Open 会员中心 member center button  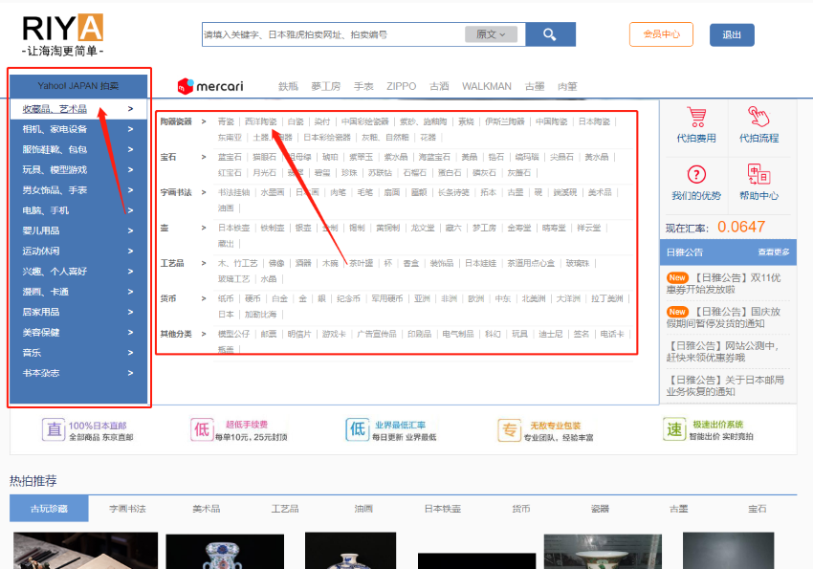tap(661, 34)
